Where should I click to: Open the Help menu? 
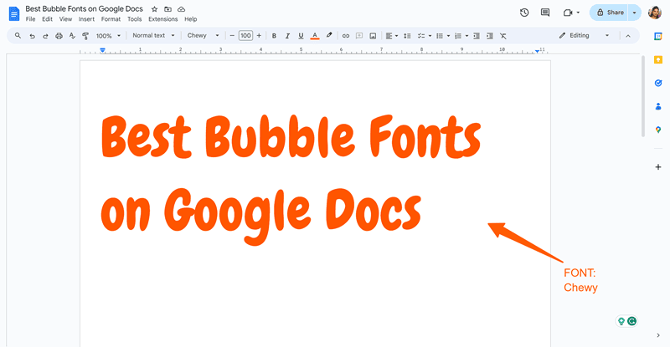(x=191, y=19)
